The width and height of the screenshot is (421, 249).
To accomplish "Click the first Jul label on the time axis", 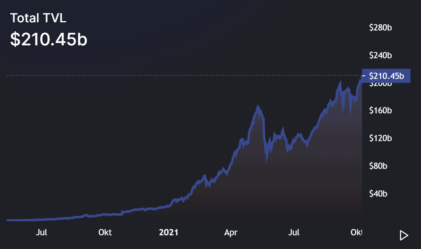I will (x=42, y=232).
